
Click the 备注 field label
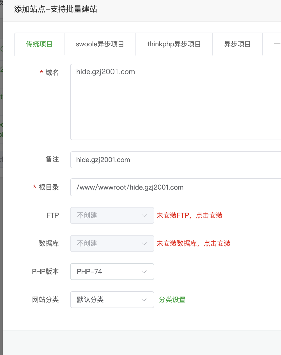point(52,159)
